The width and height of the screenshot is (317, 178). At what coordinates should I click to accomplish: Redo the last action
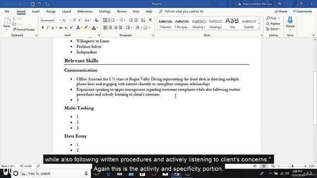pyautogui.click(x=48, y=4)
